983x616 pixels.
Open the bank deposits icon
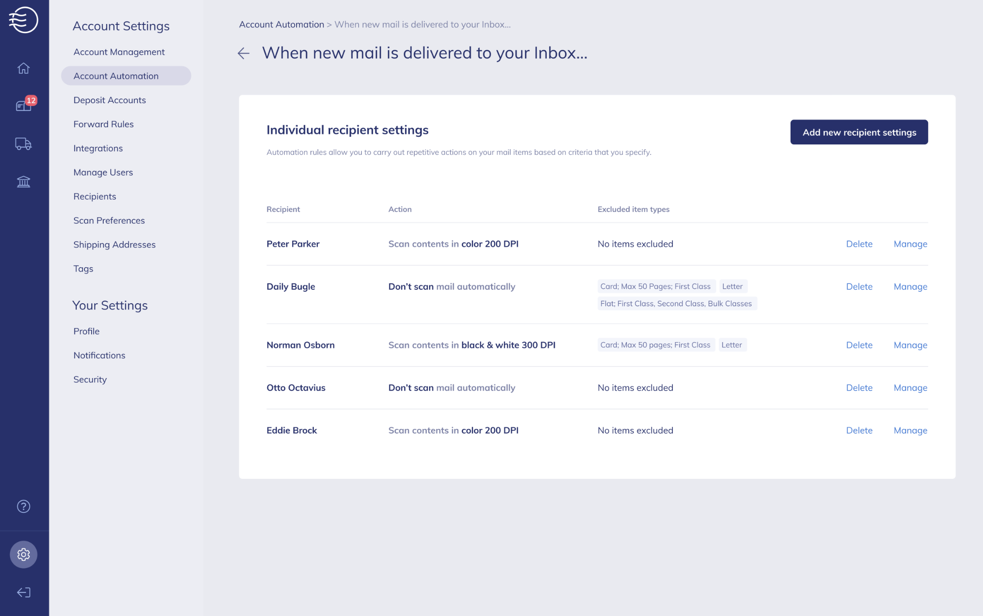point(24,181)
